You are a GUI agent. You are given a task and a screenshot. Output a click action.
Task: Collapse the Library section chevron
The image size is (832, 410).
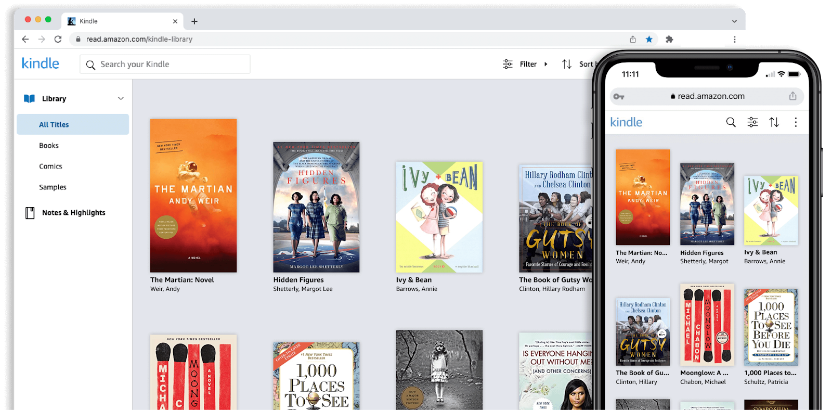tap(121, 98)
